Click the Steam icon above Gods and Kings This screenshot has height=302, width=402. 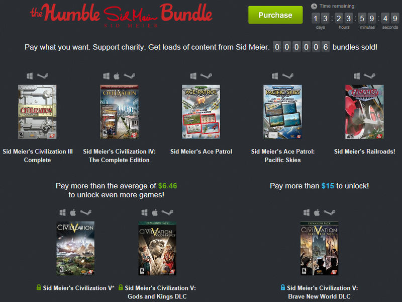click(x=167, y=212)
